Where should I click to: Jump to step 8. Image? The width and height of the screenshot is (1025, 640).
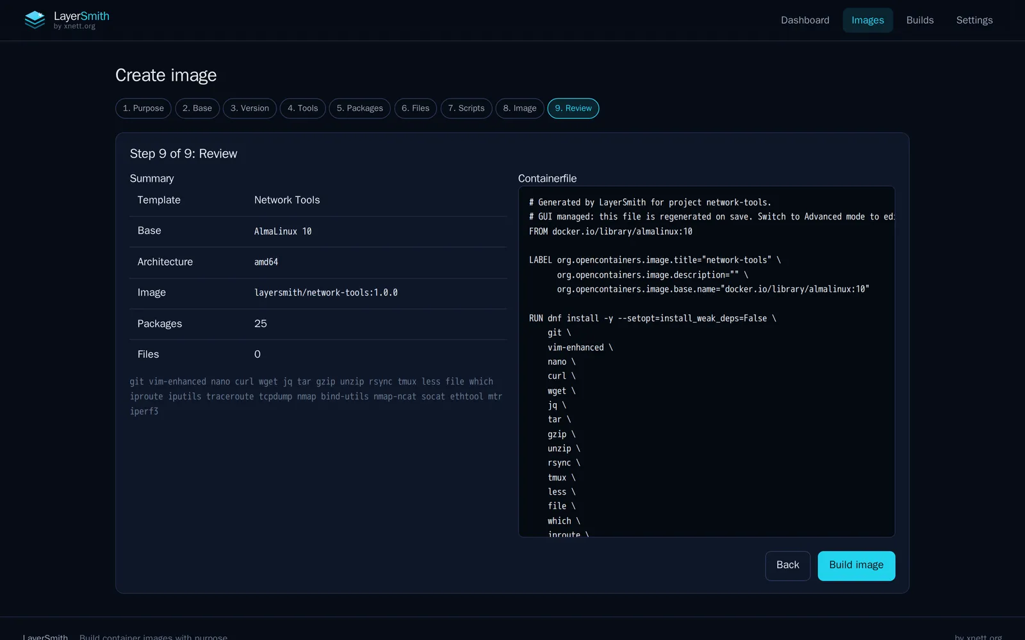coord(520,108)
